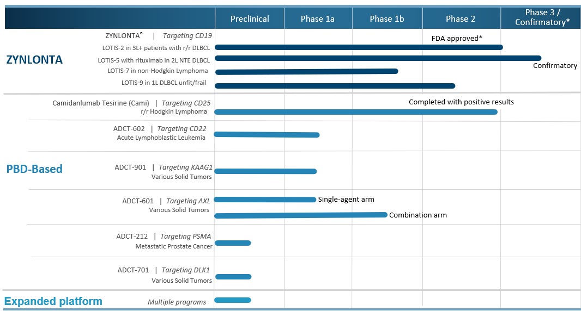Click 'ADCT-701 | Targeting DLK1' label
This screenshot has width=581, height=311.
164,270
